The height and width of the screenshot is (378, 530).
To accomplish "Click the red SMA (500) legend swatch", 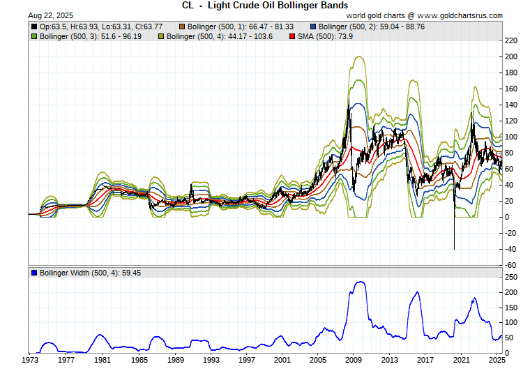I will pos(292,36).
